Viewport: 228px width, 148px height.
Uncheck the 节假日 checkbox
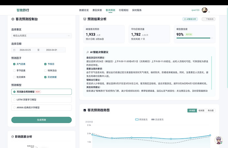pyautogui.click(x=45, y=64)
